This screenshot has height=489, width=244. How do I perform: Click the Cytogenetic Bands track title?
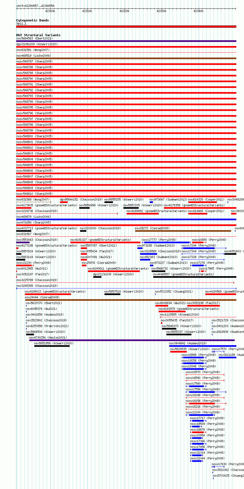(x=33, y=20)
